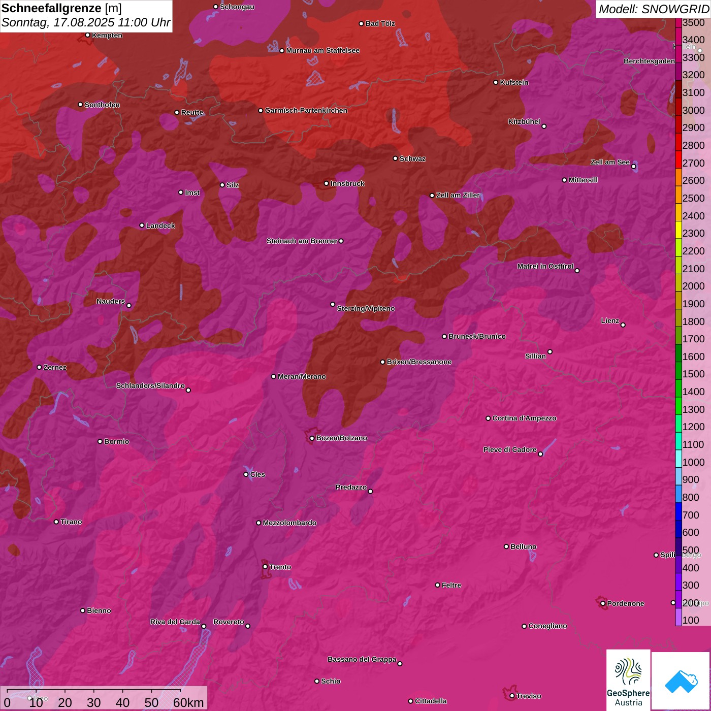711x711 pixels.
Task: Click the Kempten city marker
Action: [88, 35]
